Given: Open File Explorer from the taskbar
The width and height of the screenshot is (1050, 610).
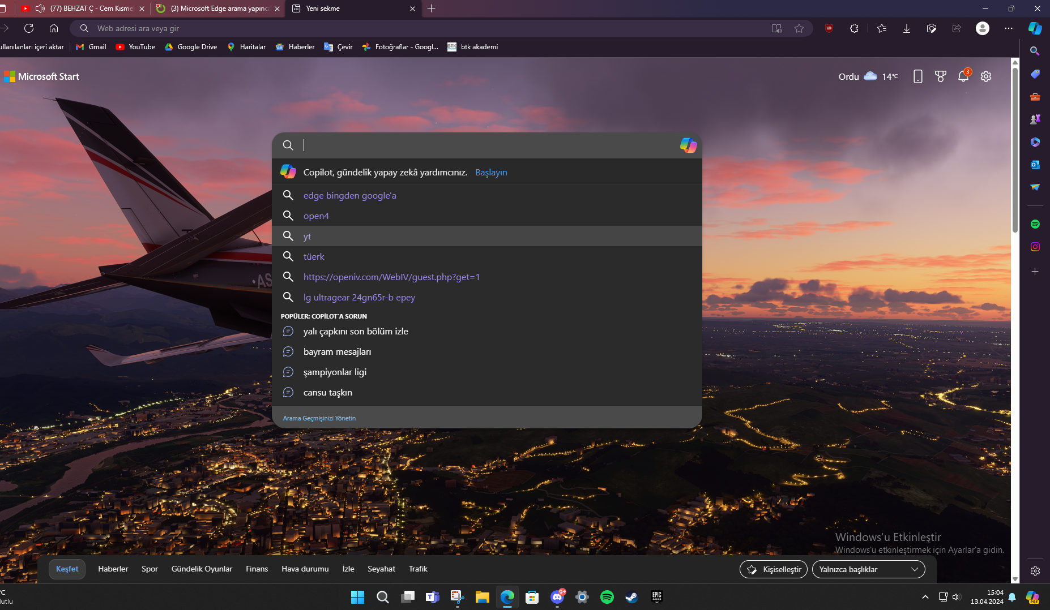Looking at the screenshot, I should 483,597.
